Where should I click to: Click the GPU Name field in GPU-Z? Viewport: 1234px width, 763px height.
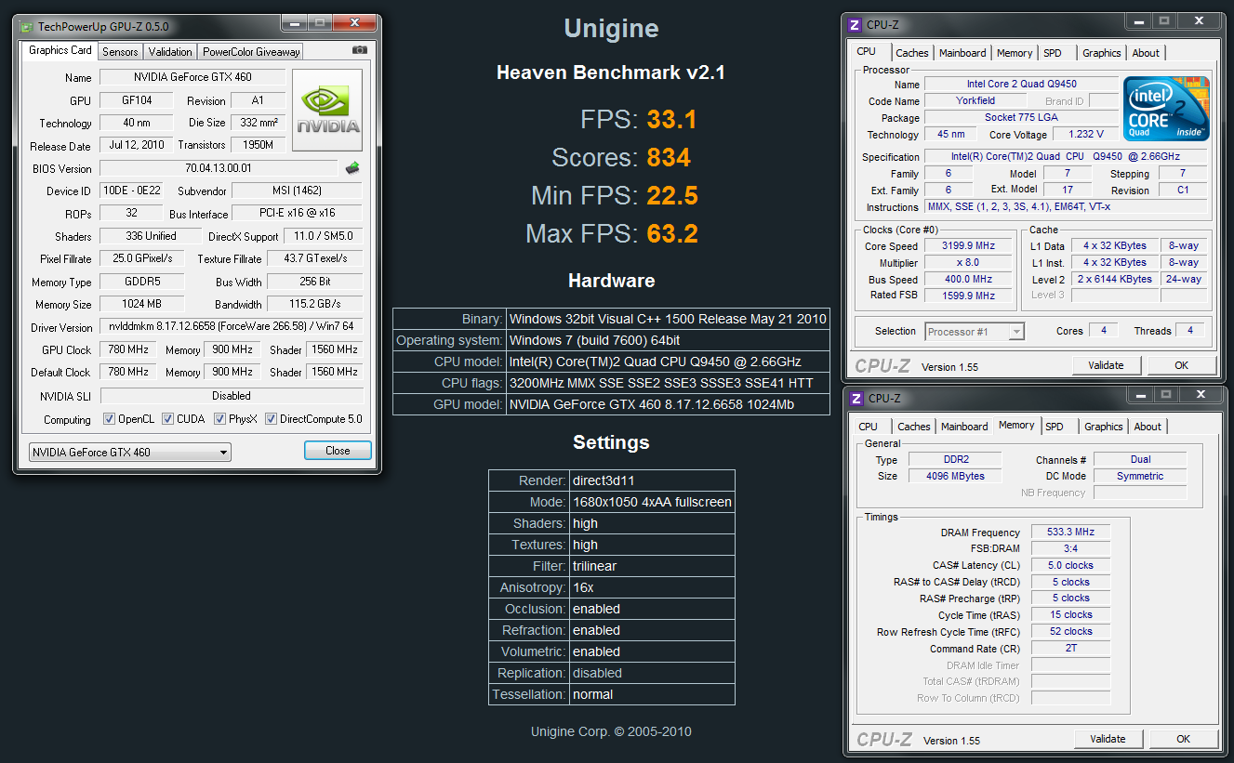(192, 77)
